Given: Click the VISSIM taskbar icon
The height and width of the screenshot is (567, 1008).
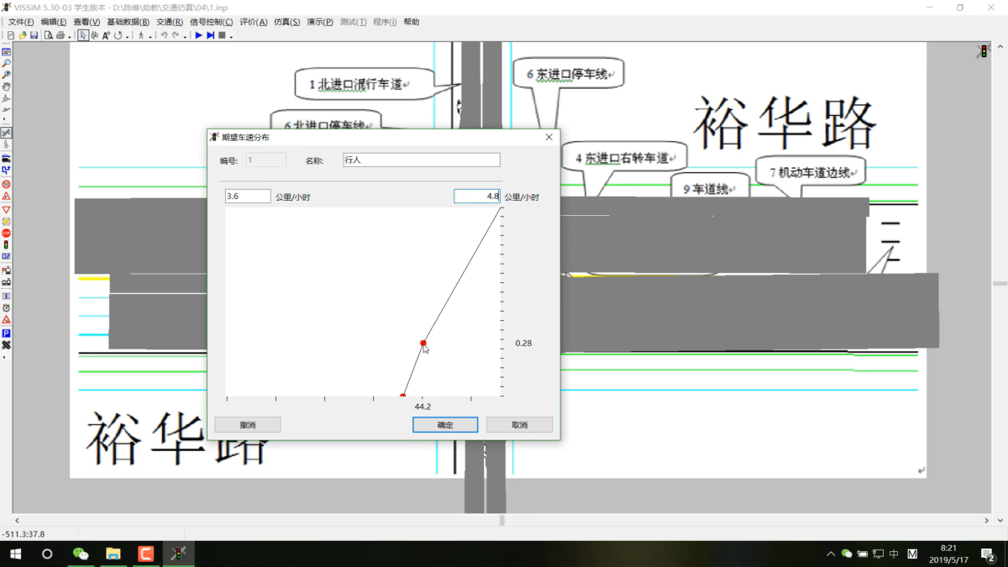Looking at the screenshot, I should point(178,554).
